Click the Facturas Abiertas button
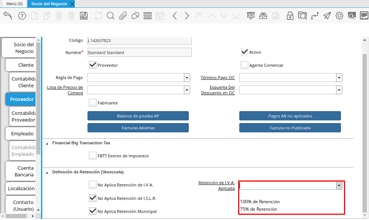The height and width of the screenshot is (220, 369). pos(138,128)
